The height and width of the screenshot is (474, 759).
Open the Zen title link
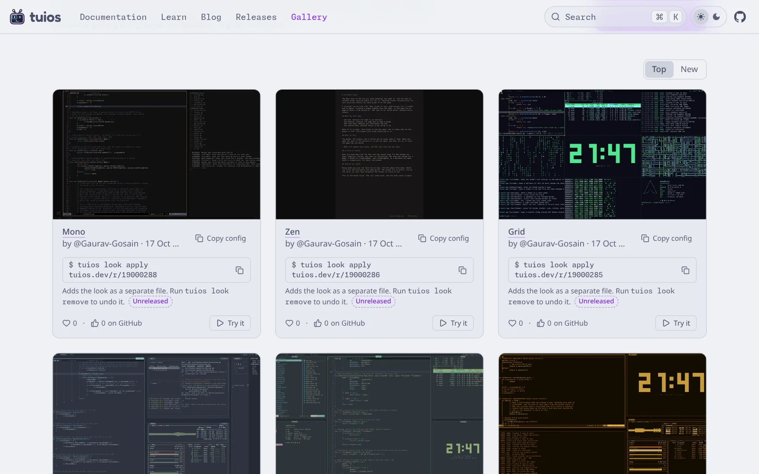pos(292,232)
